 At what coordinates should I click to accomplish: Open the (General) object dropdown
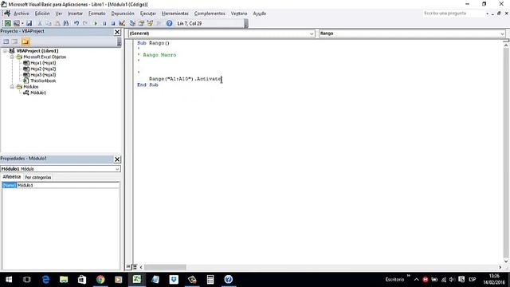312,33
